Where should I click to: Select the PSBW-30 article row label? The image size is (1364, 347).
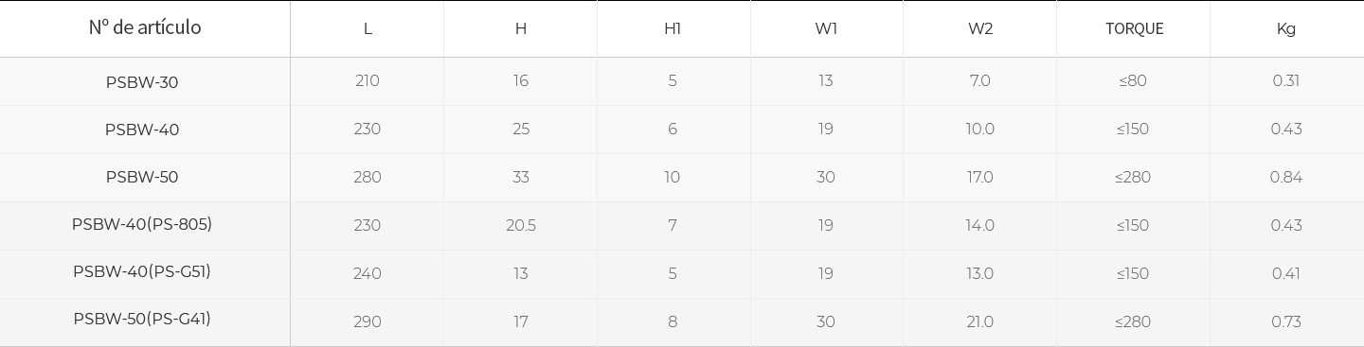142,82
